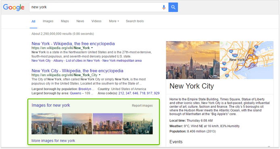Open New York metropolitan area sitelink
This screenshot has height=149, width=280.
[x=122, y=61]
